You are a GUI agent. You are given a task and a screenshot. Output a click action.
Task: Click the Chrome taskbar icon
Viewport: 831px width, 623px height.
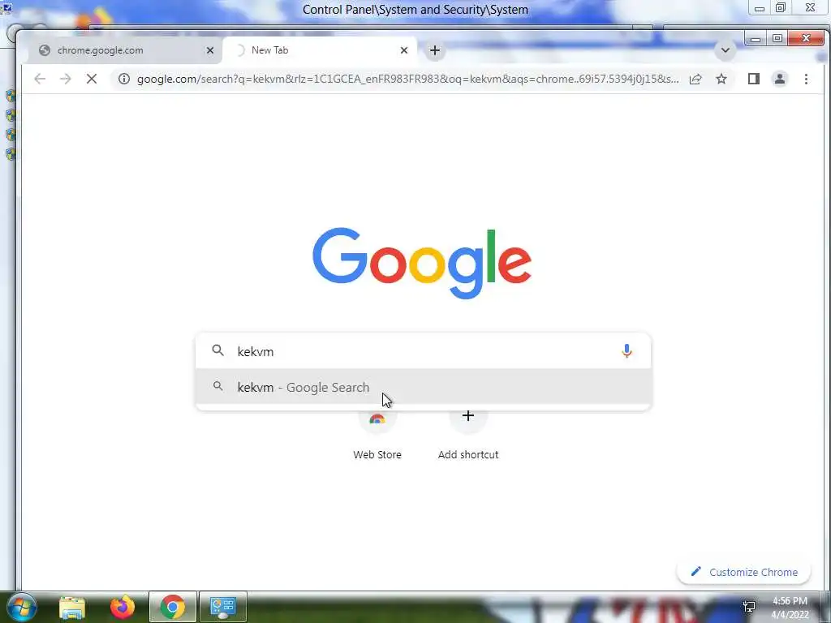(173, 607)
